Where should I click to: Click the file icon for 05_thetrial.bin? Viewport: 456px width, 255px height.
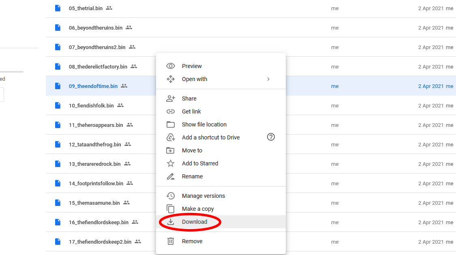pyautogui.click(x=58, y=8)
